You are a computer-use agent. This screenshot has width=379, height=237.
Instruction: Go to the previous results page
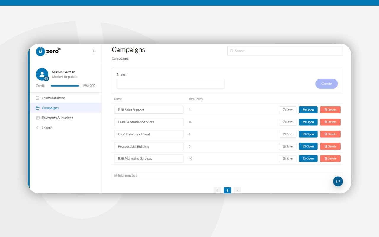pyautogui.click(x=217, y=190)
